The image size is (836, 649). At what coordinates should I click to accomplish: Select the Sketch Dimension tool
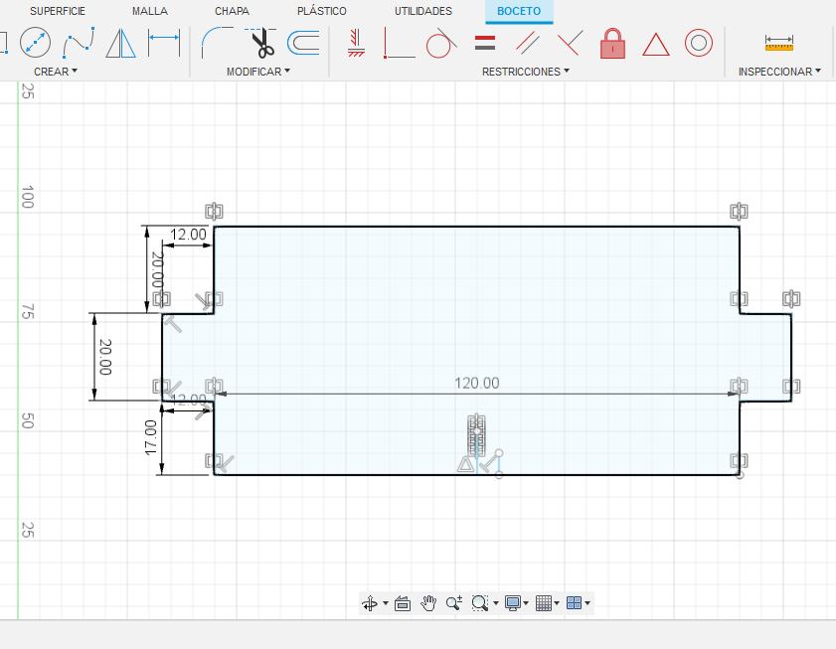click(164, 43)
